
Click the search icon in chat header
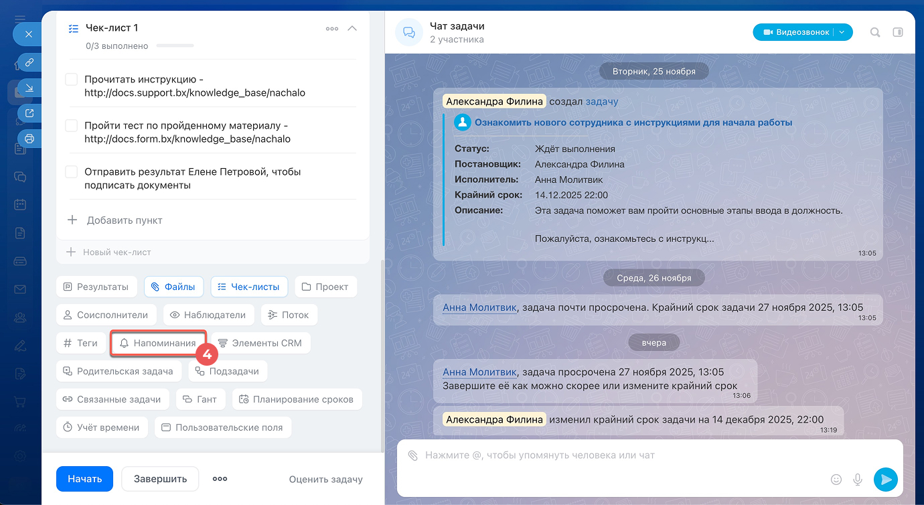pos(874,32)
